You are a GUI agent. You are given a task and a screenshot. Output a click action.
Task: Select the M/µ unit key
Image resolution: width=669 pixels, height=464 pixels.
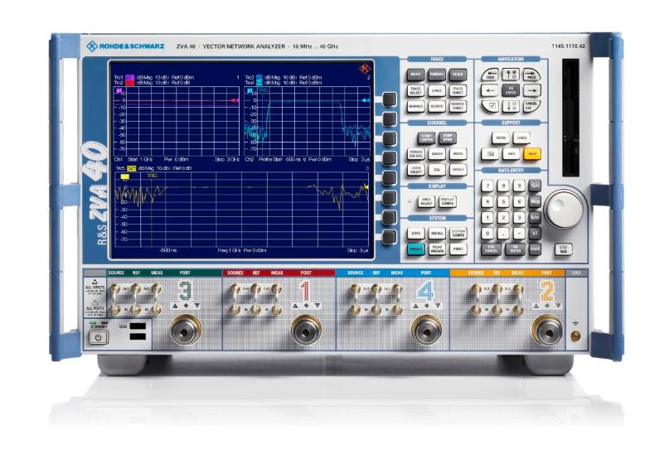(x=535, y=201)
